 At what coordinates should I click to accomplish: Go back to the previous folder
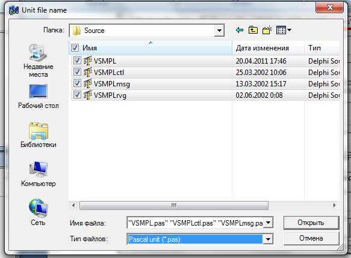click(240, 30)
